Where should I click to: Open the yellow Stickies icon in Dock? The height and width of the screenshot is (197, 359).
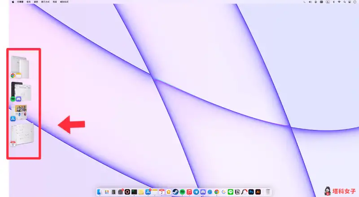tap(141, 192)
